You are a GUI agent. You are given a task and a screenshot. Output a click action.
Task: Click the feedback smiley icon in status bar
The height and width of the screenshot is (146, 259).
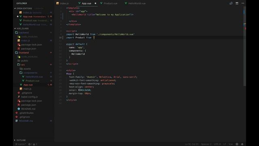pos(237,144)
